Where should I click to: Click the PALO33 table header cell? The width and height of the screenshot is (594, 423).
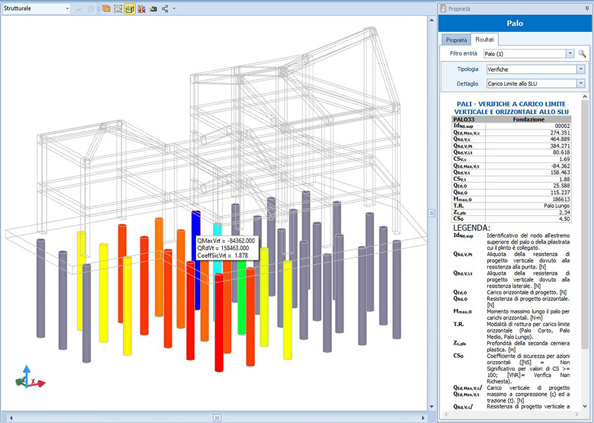click(x=469, y=119)
